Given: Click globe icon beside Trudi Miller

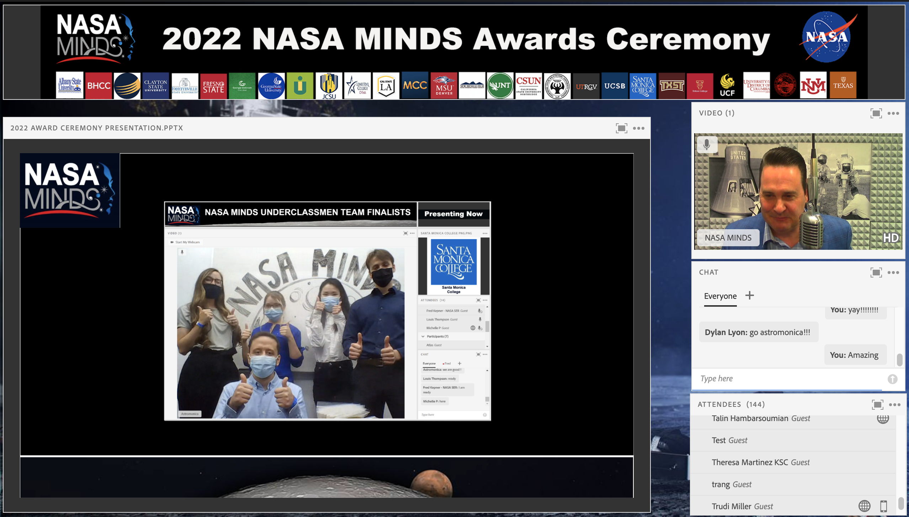Looking at the screenshot, I should (x=865, y=506).
